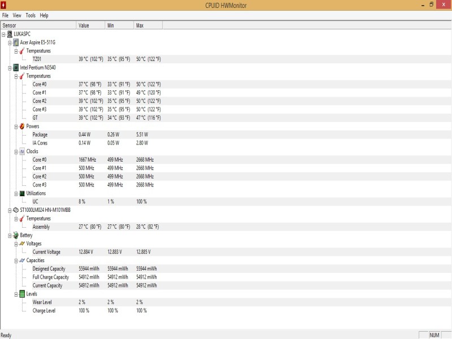The width and height of the screenshot is (452, 339).
Task: Collapse the battery Capacities group
Action: coord(16,260)
